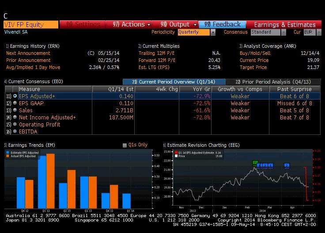
Task: Open the Periodicity Quarterly dropdown arrow
Action: click(x=213, y=32)
